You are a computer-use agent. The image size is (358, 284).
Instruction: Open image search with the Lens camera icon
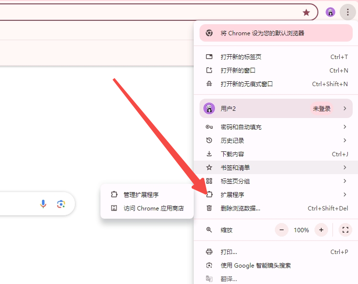pos(61,204)
